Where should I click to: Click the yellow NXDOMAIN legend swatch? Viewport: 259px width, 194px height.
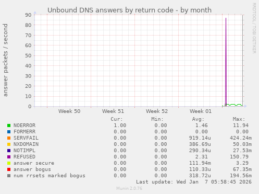pyautogui.click(x=9, y=144)
